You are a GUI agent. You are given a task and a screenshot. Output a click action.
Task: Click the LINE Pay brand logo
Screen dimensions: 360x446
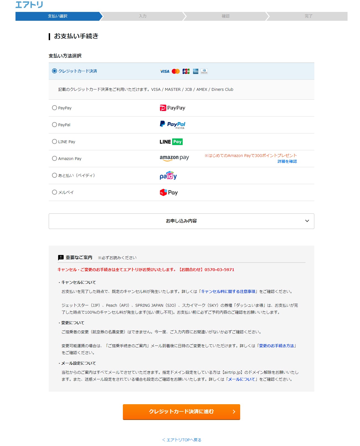(171, 142)
